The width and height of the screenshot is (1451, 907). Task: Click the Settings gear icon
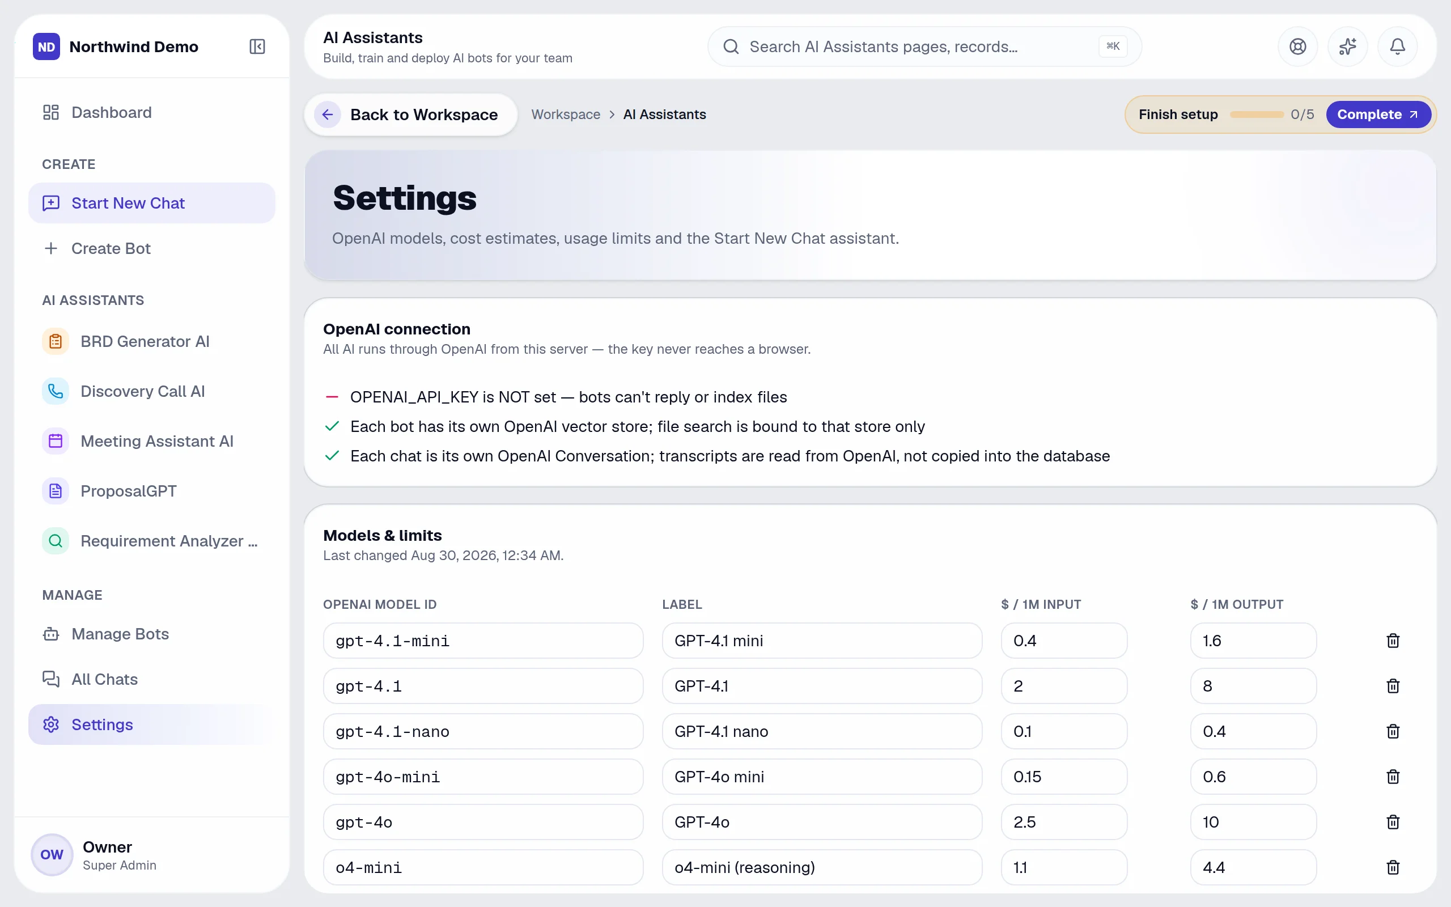(51, 724)
